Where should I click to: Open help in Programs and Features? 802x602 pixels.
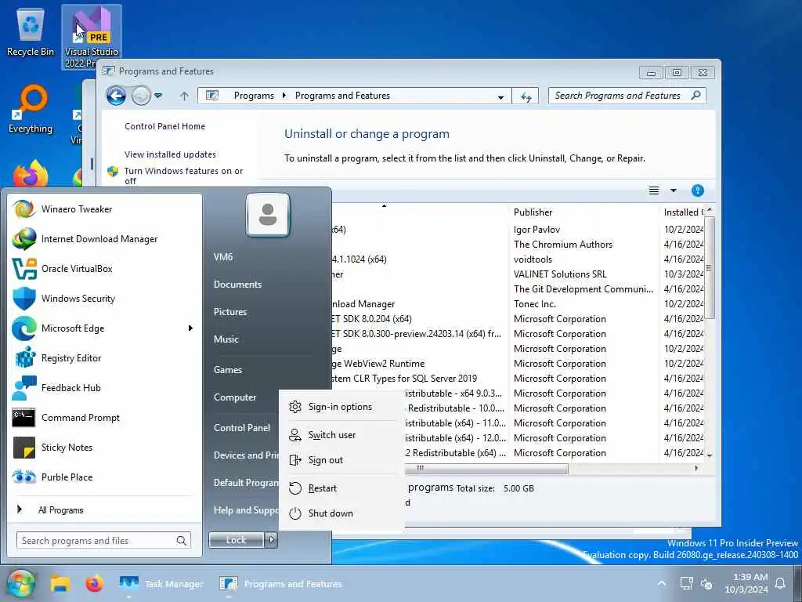(x=697, y=191)
